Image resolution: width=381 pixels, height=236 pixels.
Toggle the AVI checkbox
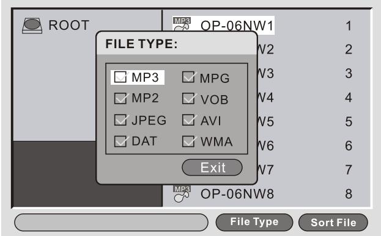click(x=188, y=120)
